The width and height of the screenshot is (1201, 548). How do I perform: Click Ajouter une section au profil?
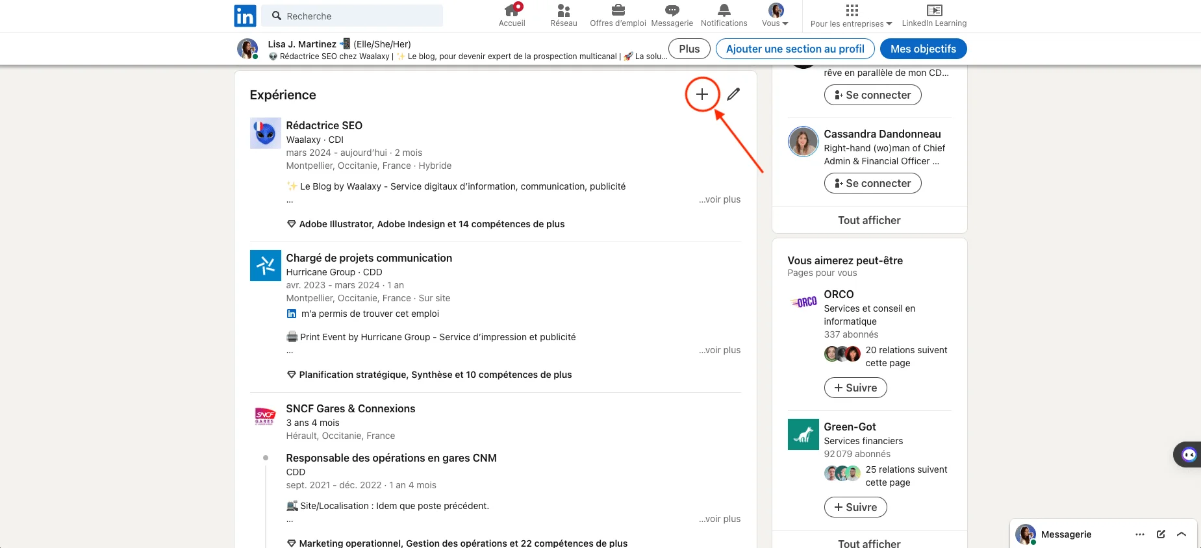[x=795, y=49]
